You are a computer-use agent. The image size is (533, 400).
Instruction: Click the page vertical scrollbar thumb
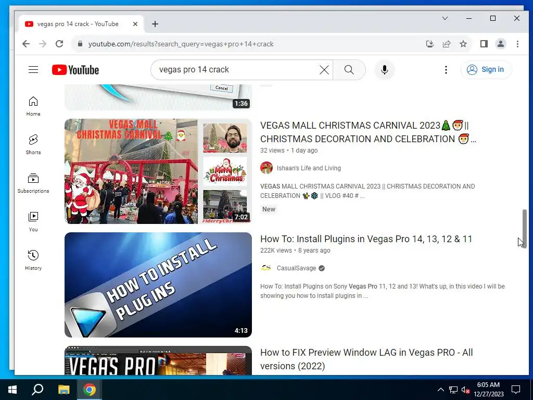tap(525, 229)
